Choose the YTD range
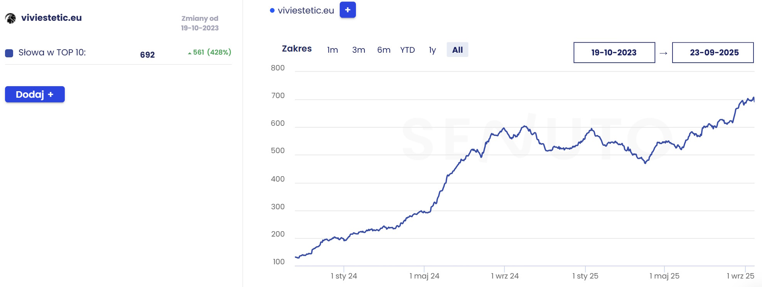762x287 pixels. tap(407, 50)
